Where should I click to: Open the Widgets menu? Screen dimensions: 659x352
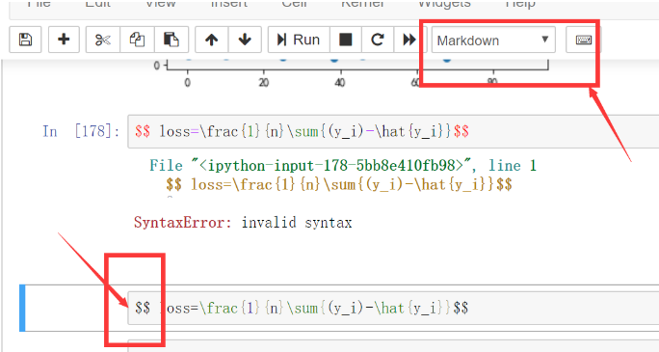click(444, 3)
